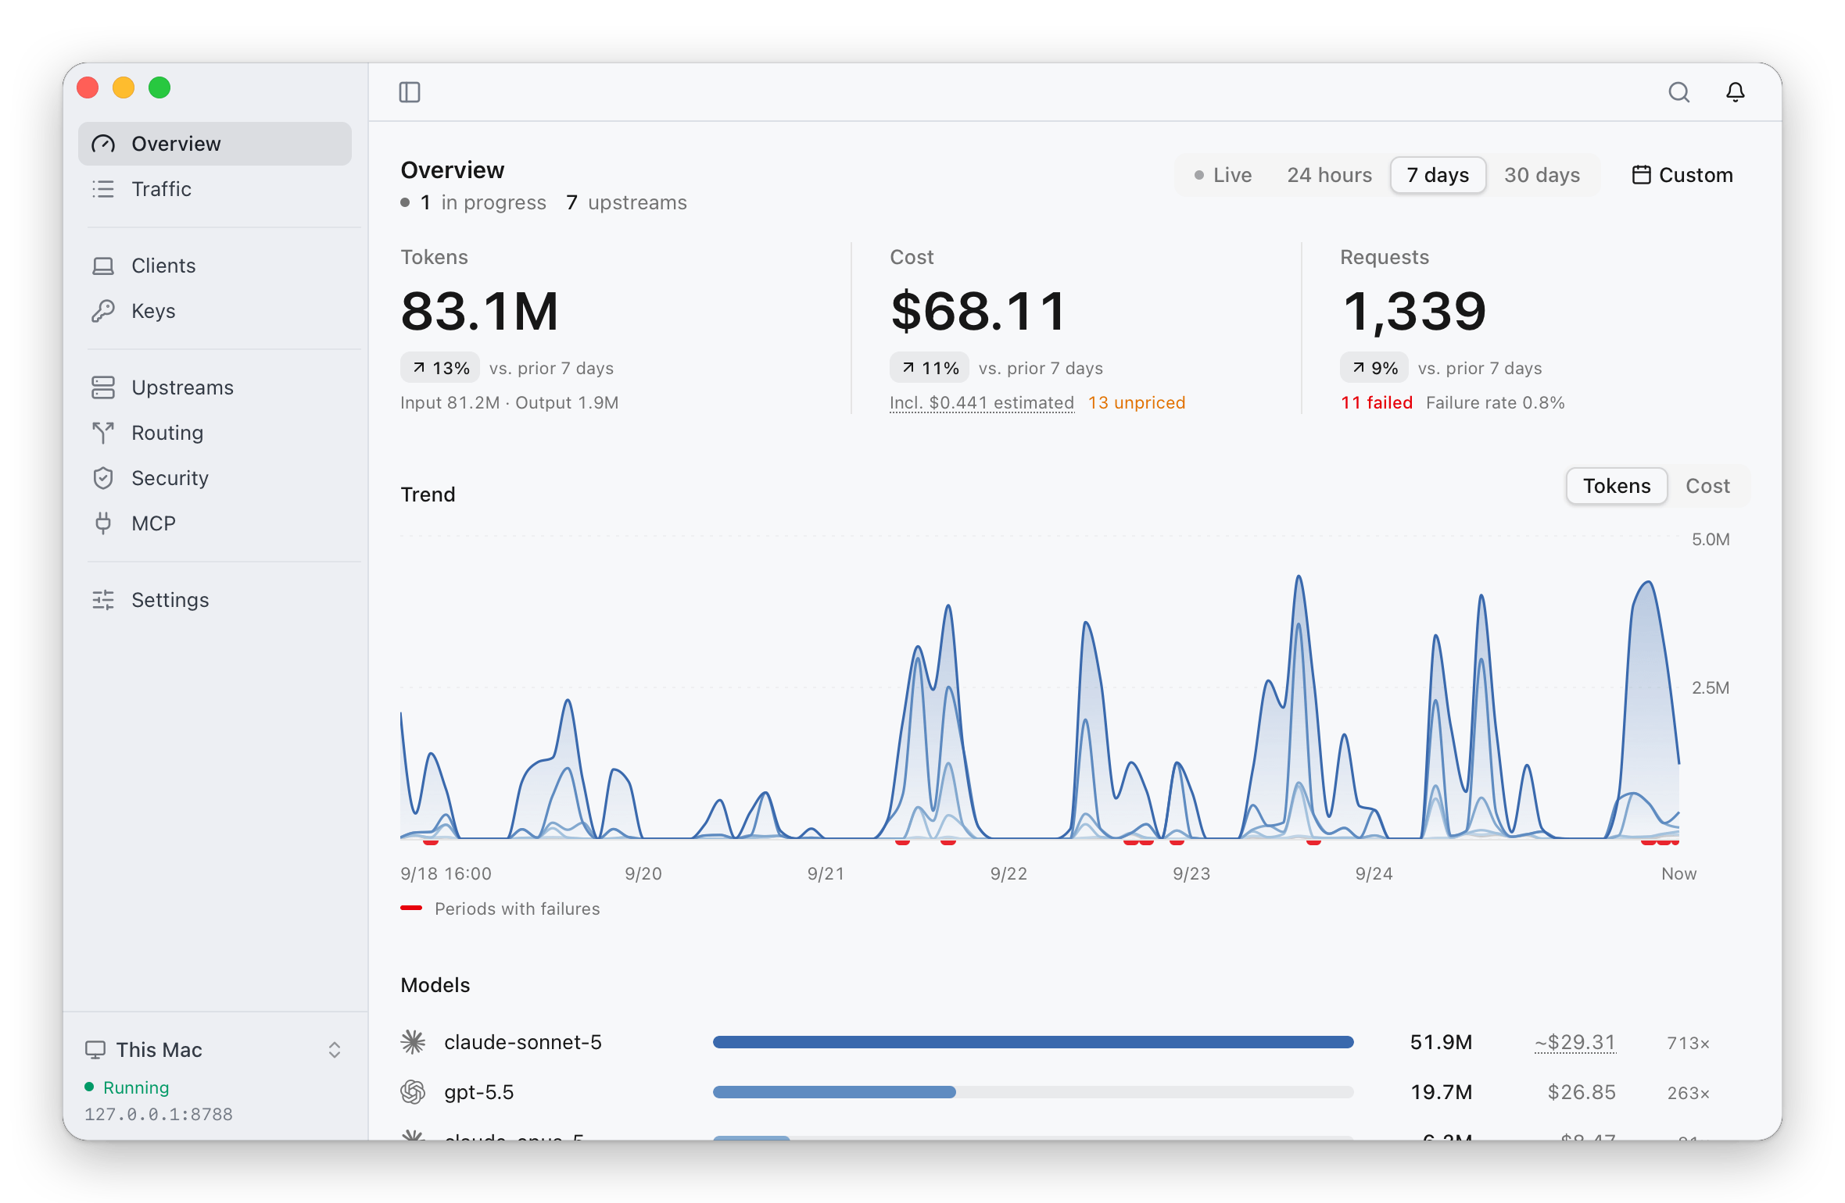This screenshot has width=1845, height=1203.
Task: Open notifications bell
Action: [1736, 92]
